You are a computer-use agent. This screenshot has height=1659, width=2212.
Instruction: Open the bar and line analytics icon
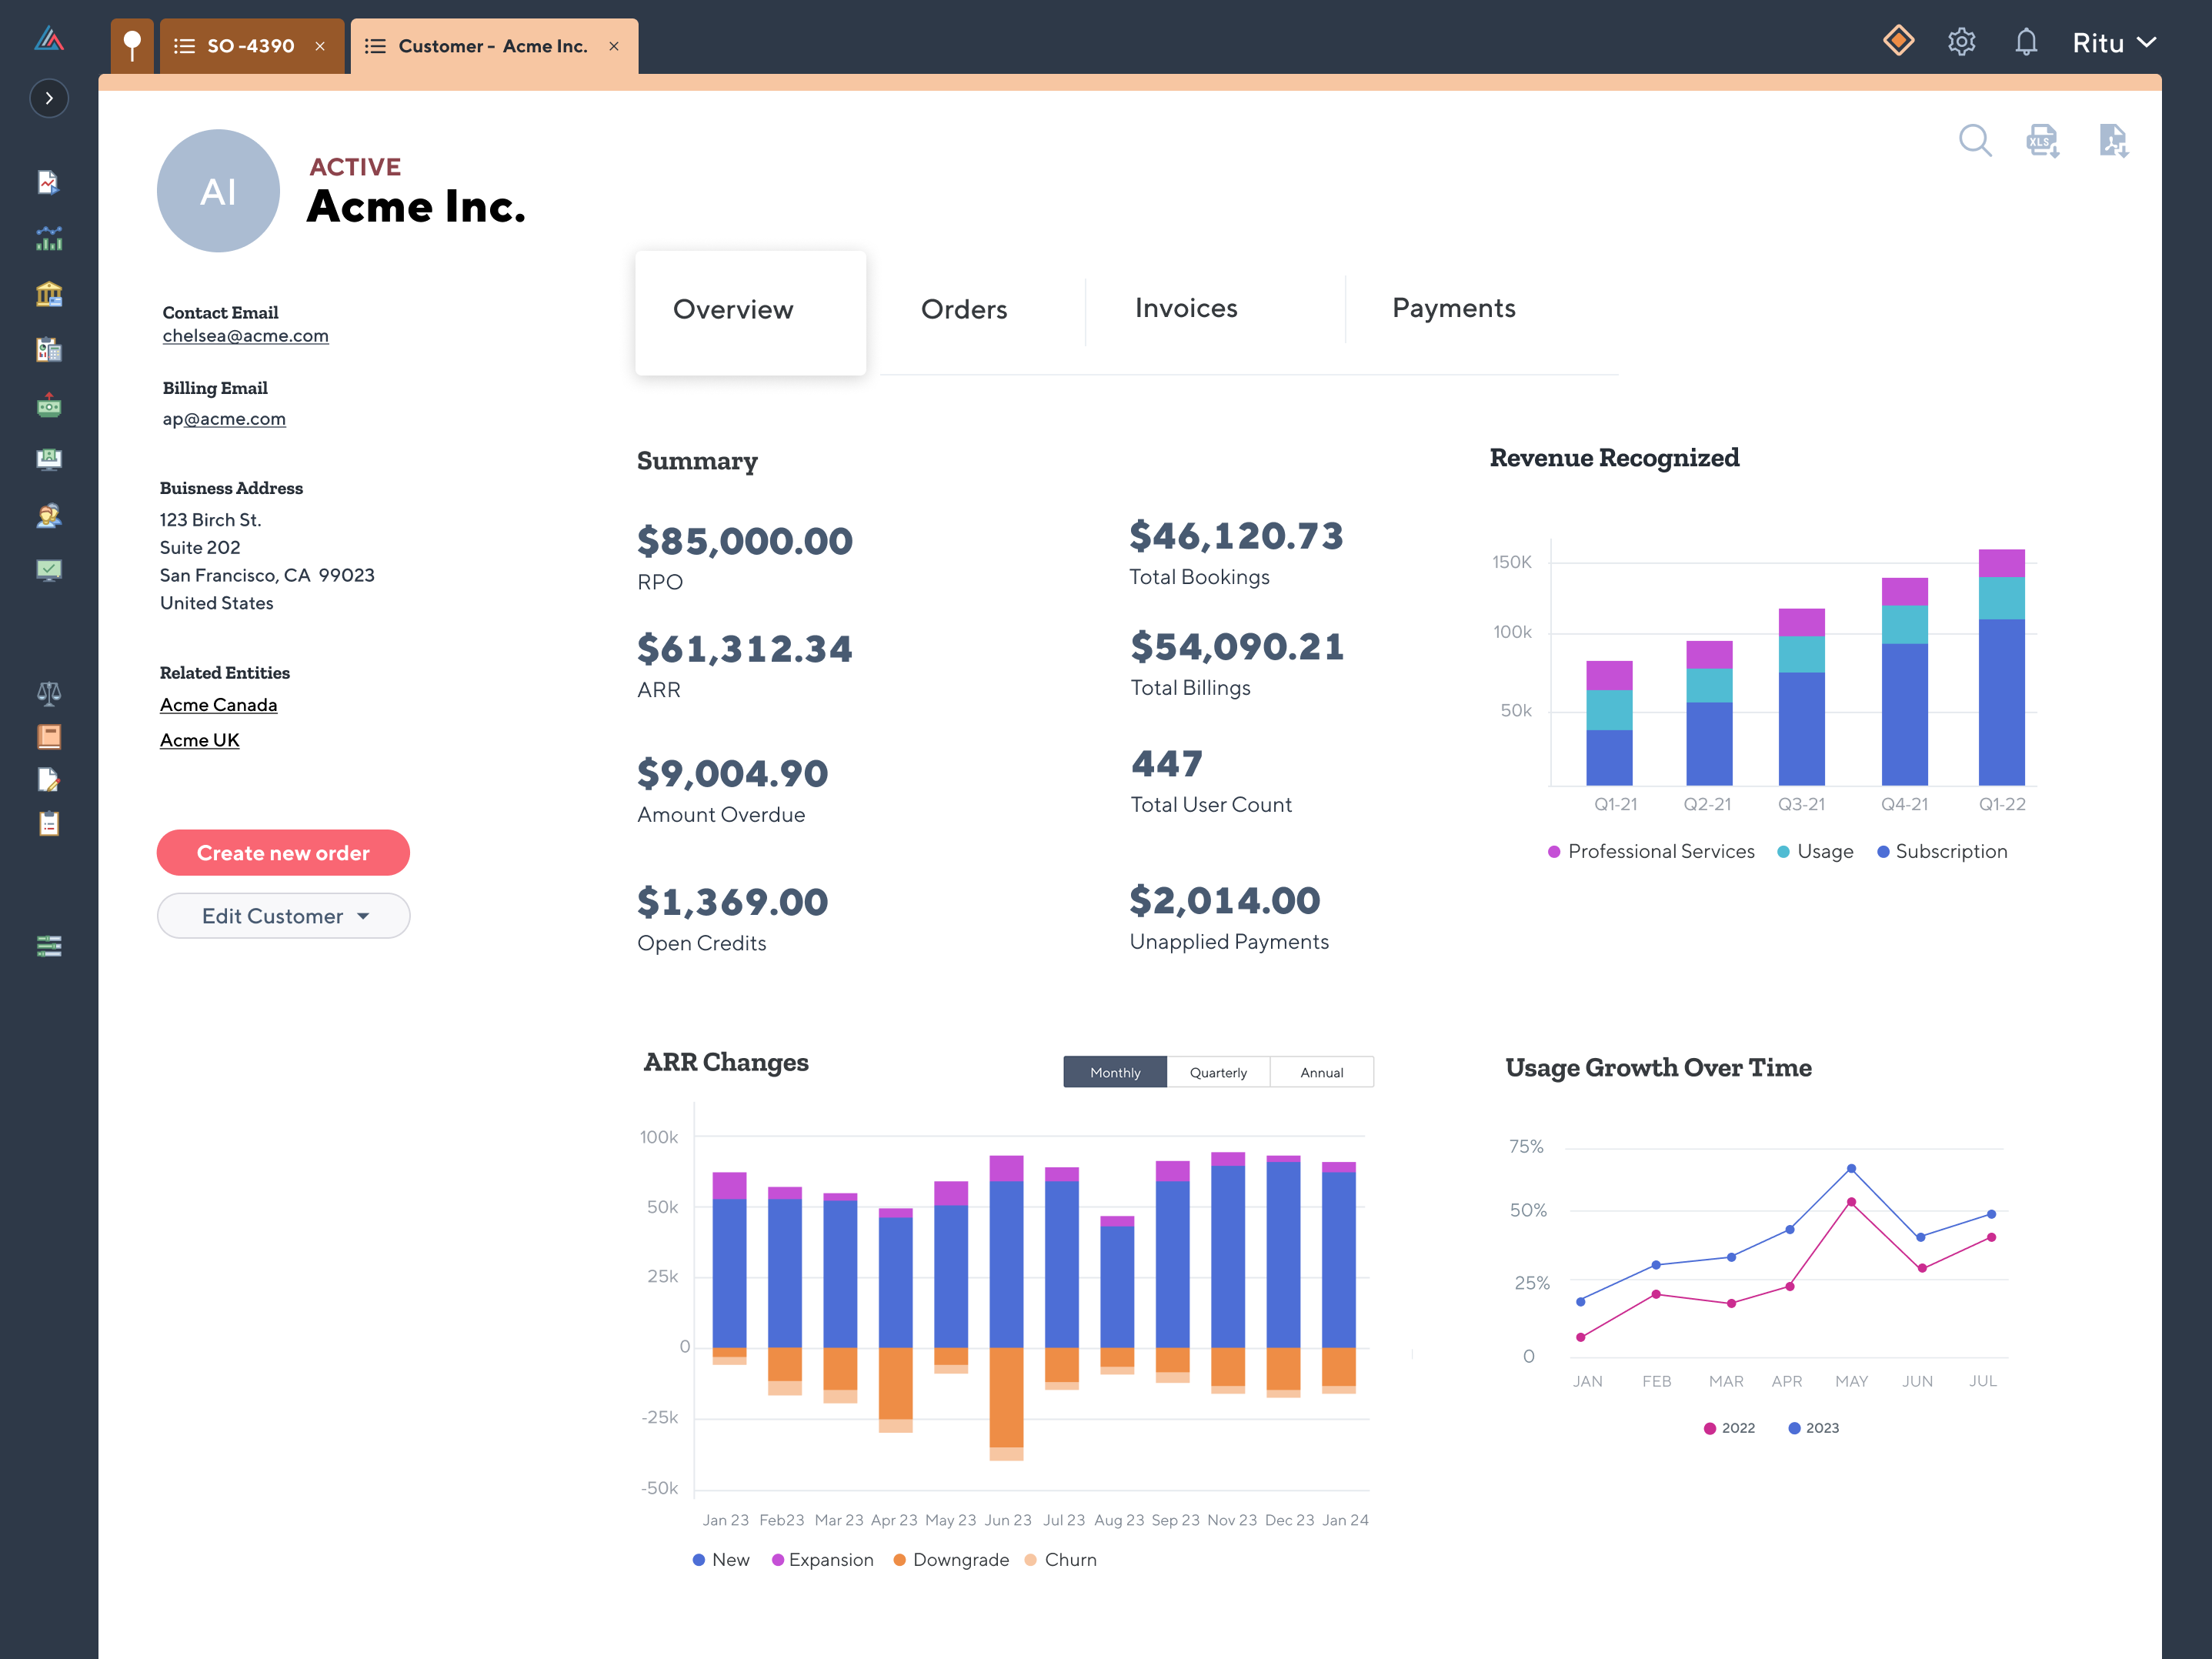pyautogui.click(x=48, y=238)
